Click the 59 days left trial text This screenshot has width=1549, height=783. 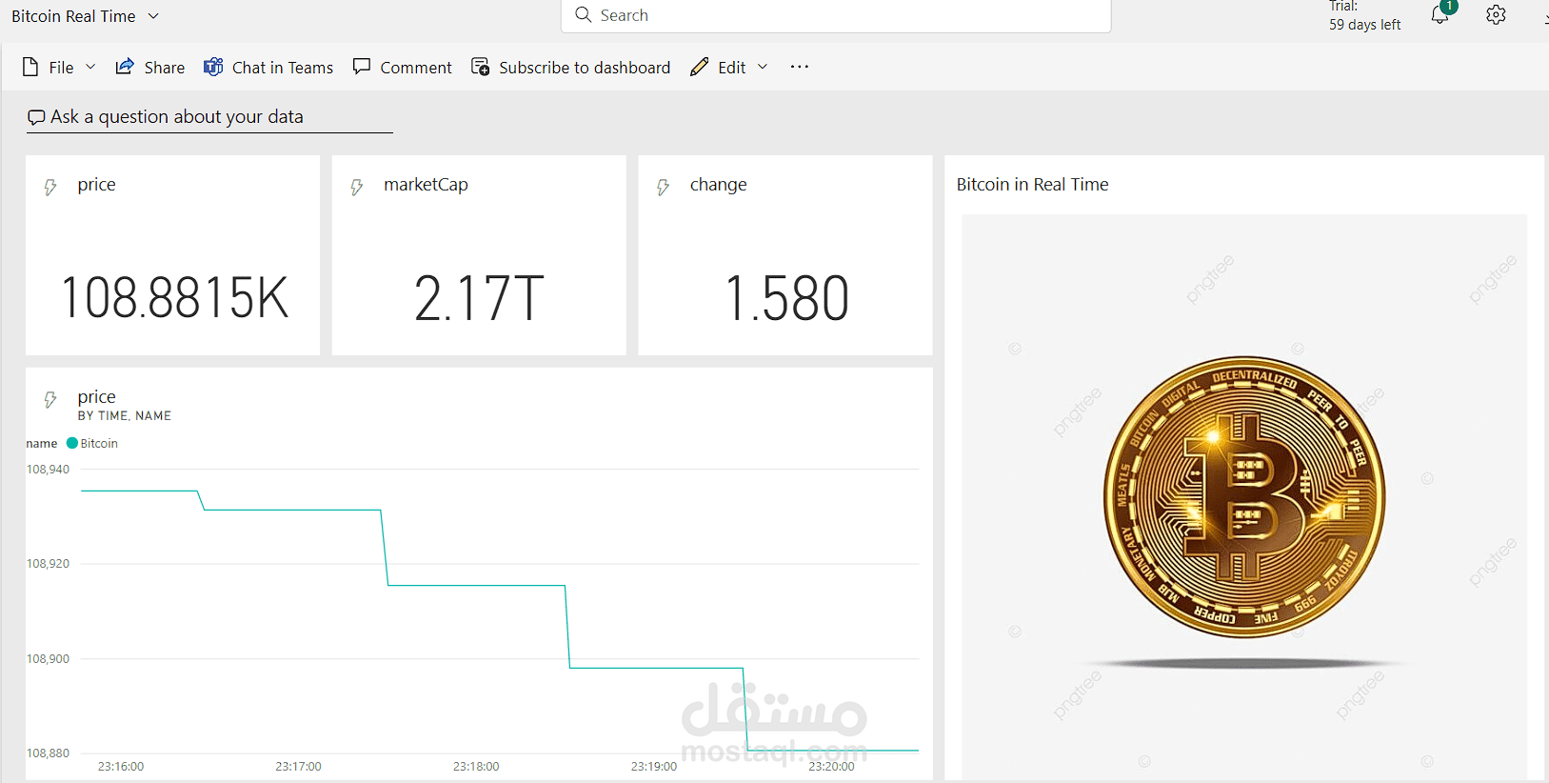click(x=1365, y=25)
